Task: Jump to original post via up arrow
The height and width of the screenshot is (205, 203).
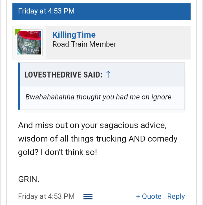Action: click(108, 75)
